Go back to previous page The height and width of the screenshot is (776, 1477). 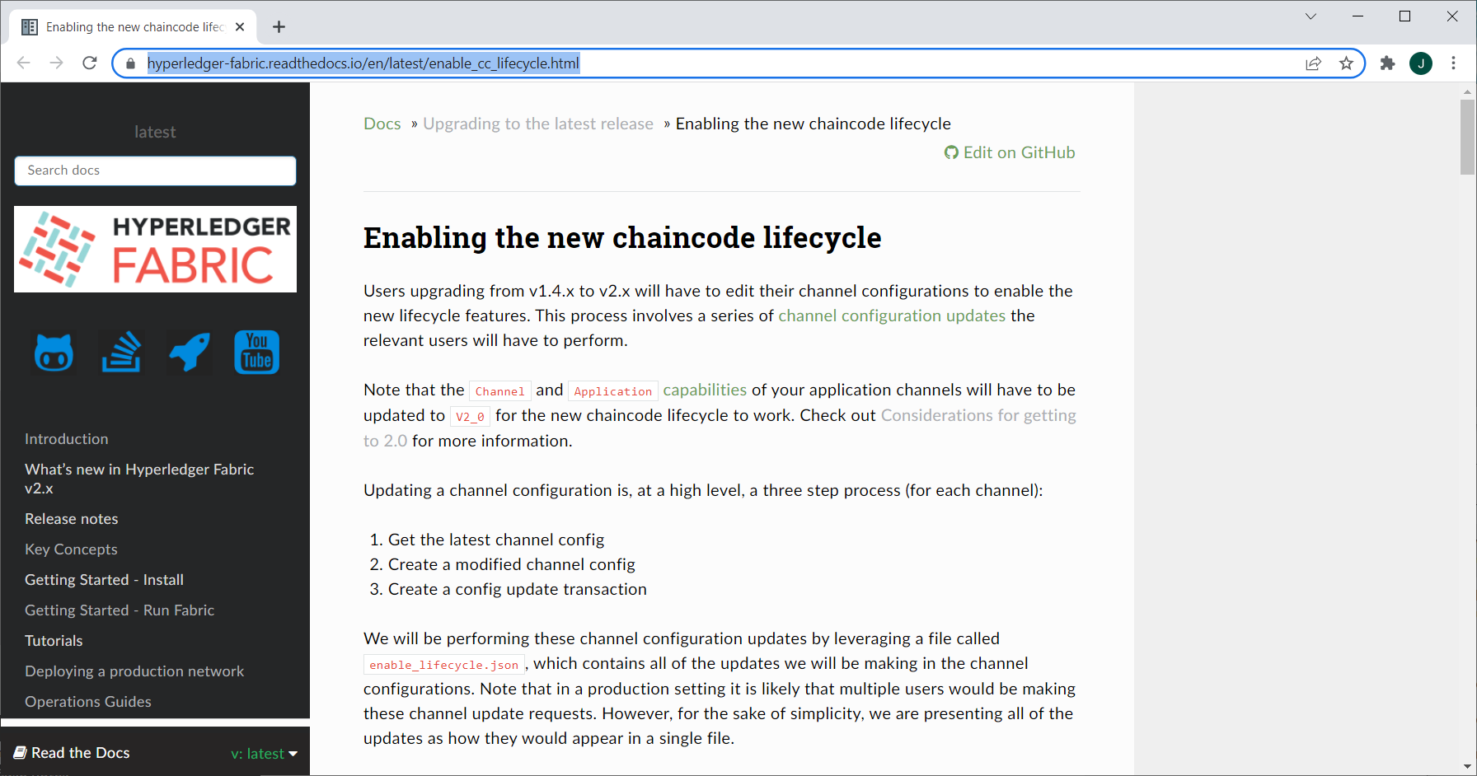click(24, 63)
